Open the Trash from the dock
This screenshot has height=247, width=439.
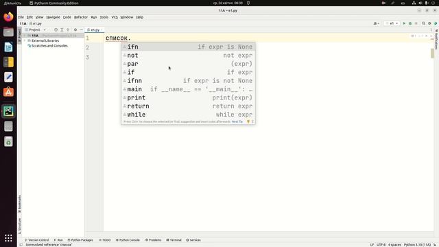[x=8, y=141]
